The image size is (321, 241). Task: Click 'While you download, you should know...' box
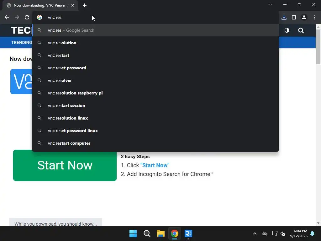55,222
